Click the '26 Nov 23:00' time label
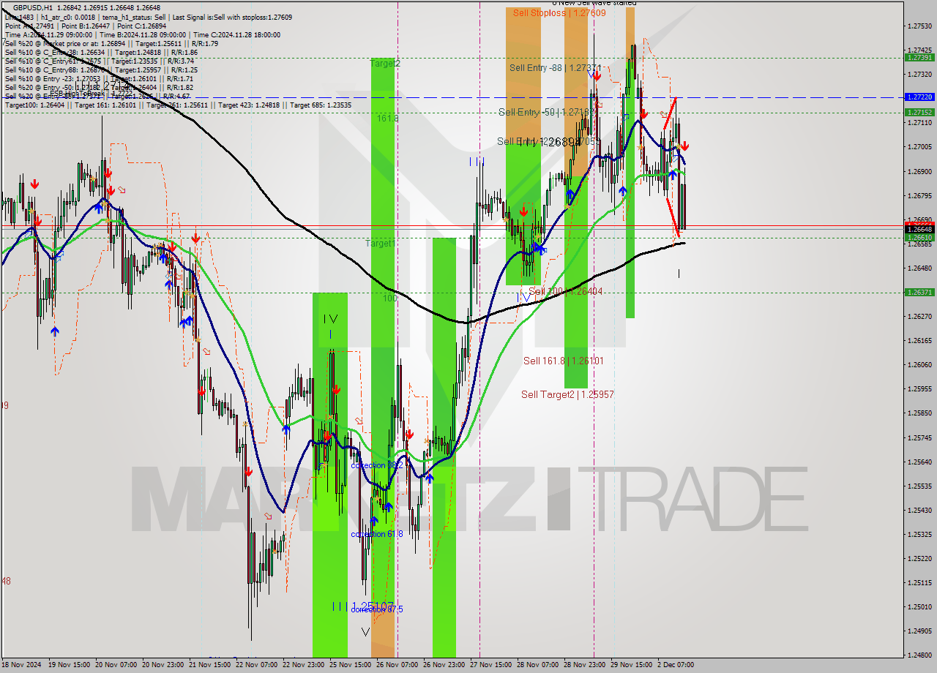 click(444, 665)
